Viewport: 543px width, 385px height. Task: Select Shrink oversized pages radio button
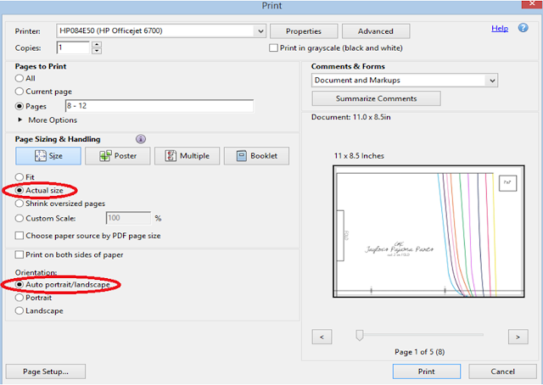tap(20, 204)
